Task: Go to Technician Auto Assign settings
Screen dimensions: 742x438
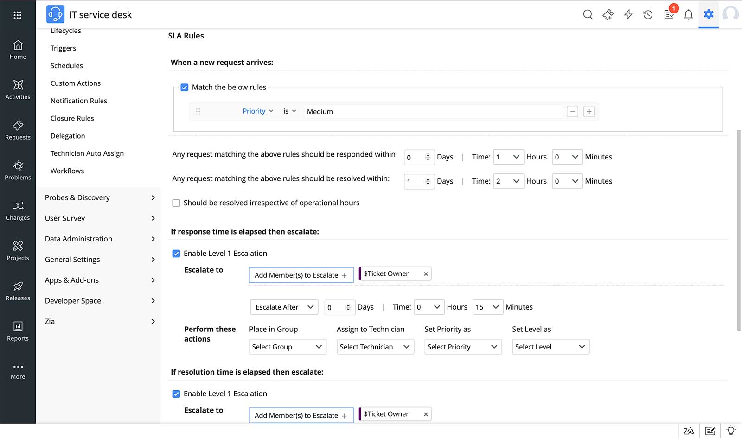Action: 87,153
